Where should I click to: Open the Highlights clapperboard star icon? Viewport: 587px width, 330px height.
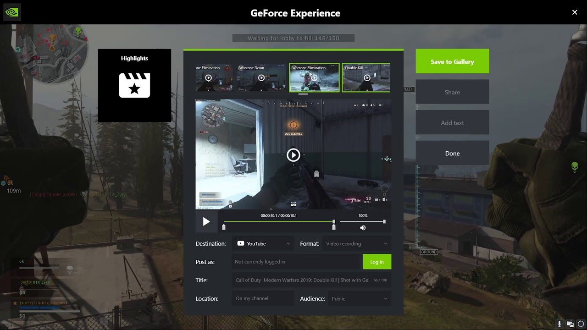pos(134,85)
